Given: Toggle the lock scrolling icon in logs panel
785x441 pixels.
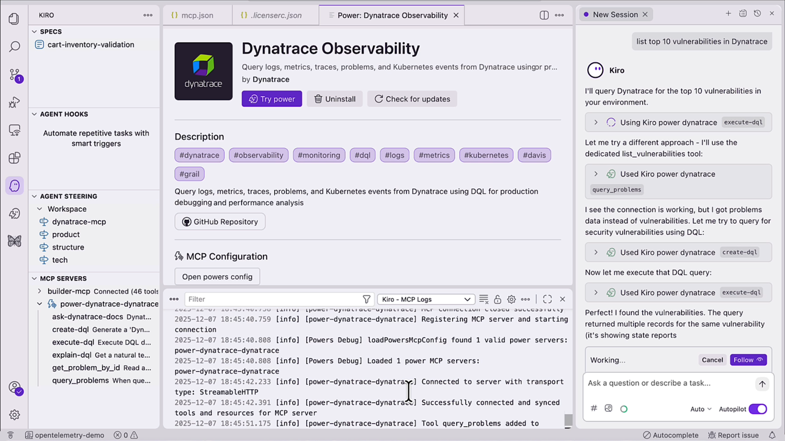Looking at the screenshot, I should 498,299.
